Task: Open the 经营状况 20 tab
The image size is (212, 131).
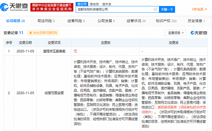Action: click(x=136, y=21)
